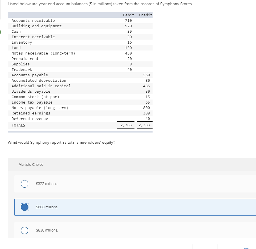Select the $808 millions radio button
Image resolution: width=256 pixels, height=249 pixels.
coord(24,207)
